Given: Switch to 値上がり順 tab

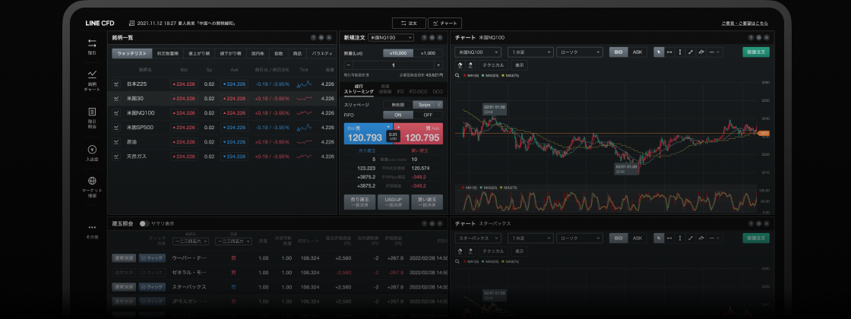Looking at the screenshot, I should point(199,54).
